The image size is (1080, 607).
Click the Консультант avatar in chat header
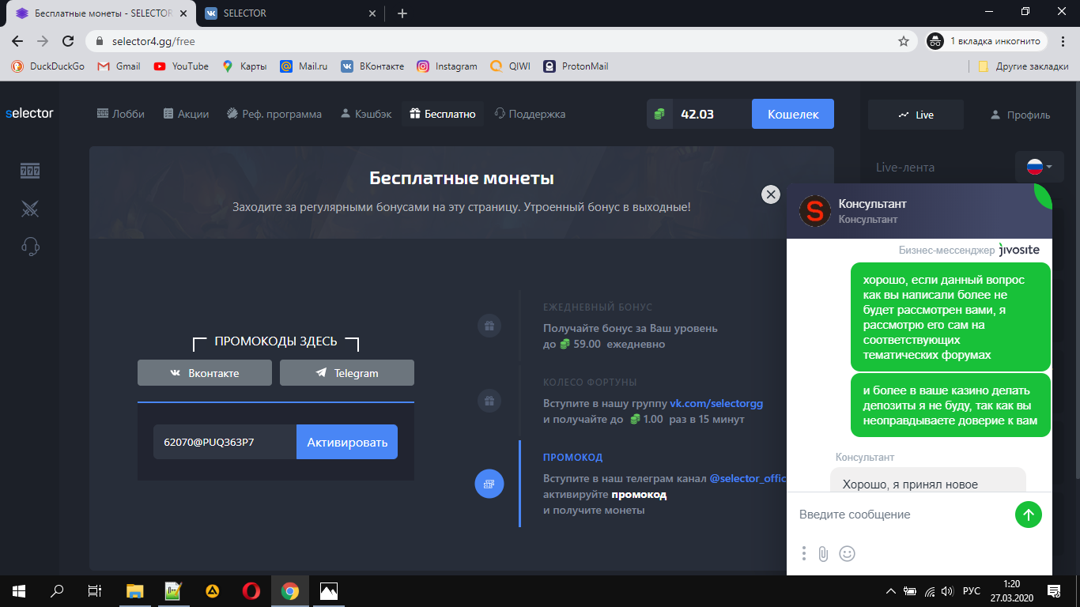pyautogui.click(x=815, y=211)
